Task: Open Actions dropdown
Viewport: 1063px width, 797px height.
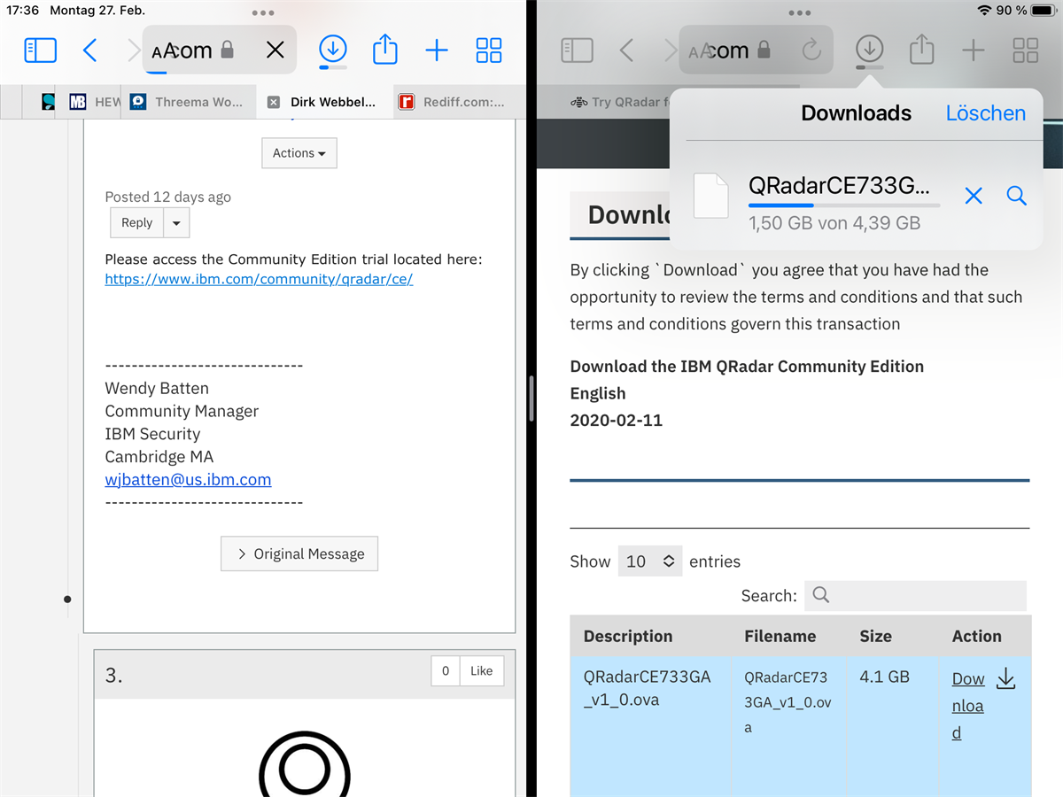Action: [299, 153]
